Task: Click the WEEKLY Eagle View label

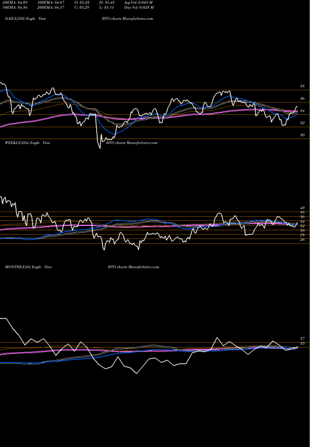Action: 27,143
